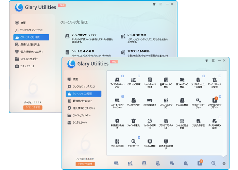This screenshot has width=238, height=170.
Task: Click the software update icon with badge in the bottom dock
Action: (200, 163)
